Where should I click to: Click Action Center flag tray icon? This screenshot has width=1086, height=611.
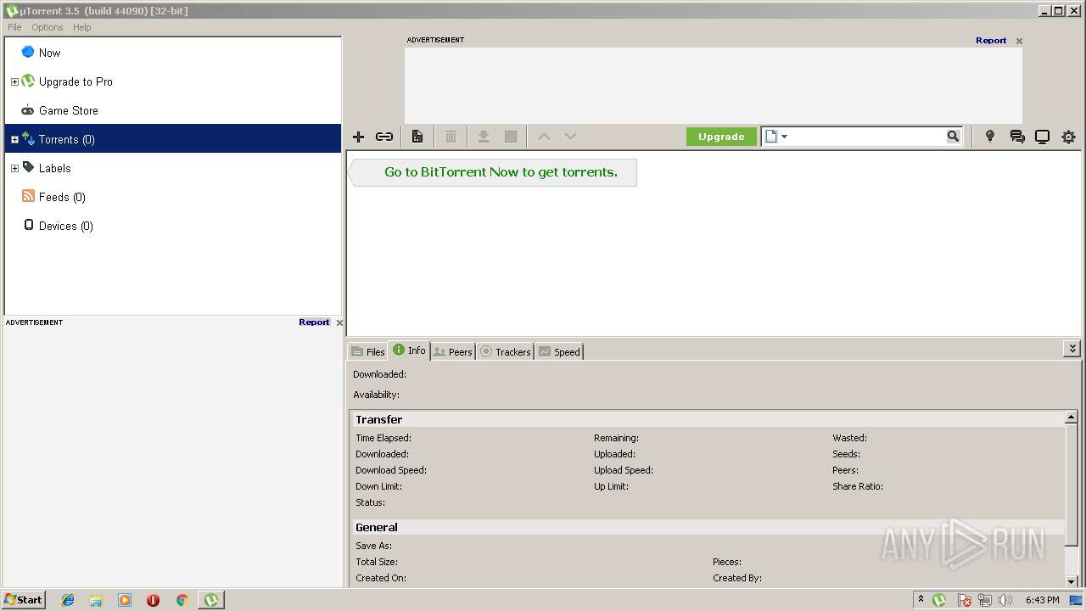pos(964,600)
